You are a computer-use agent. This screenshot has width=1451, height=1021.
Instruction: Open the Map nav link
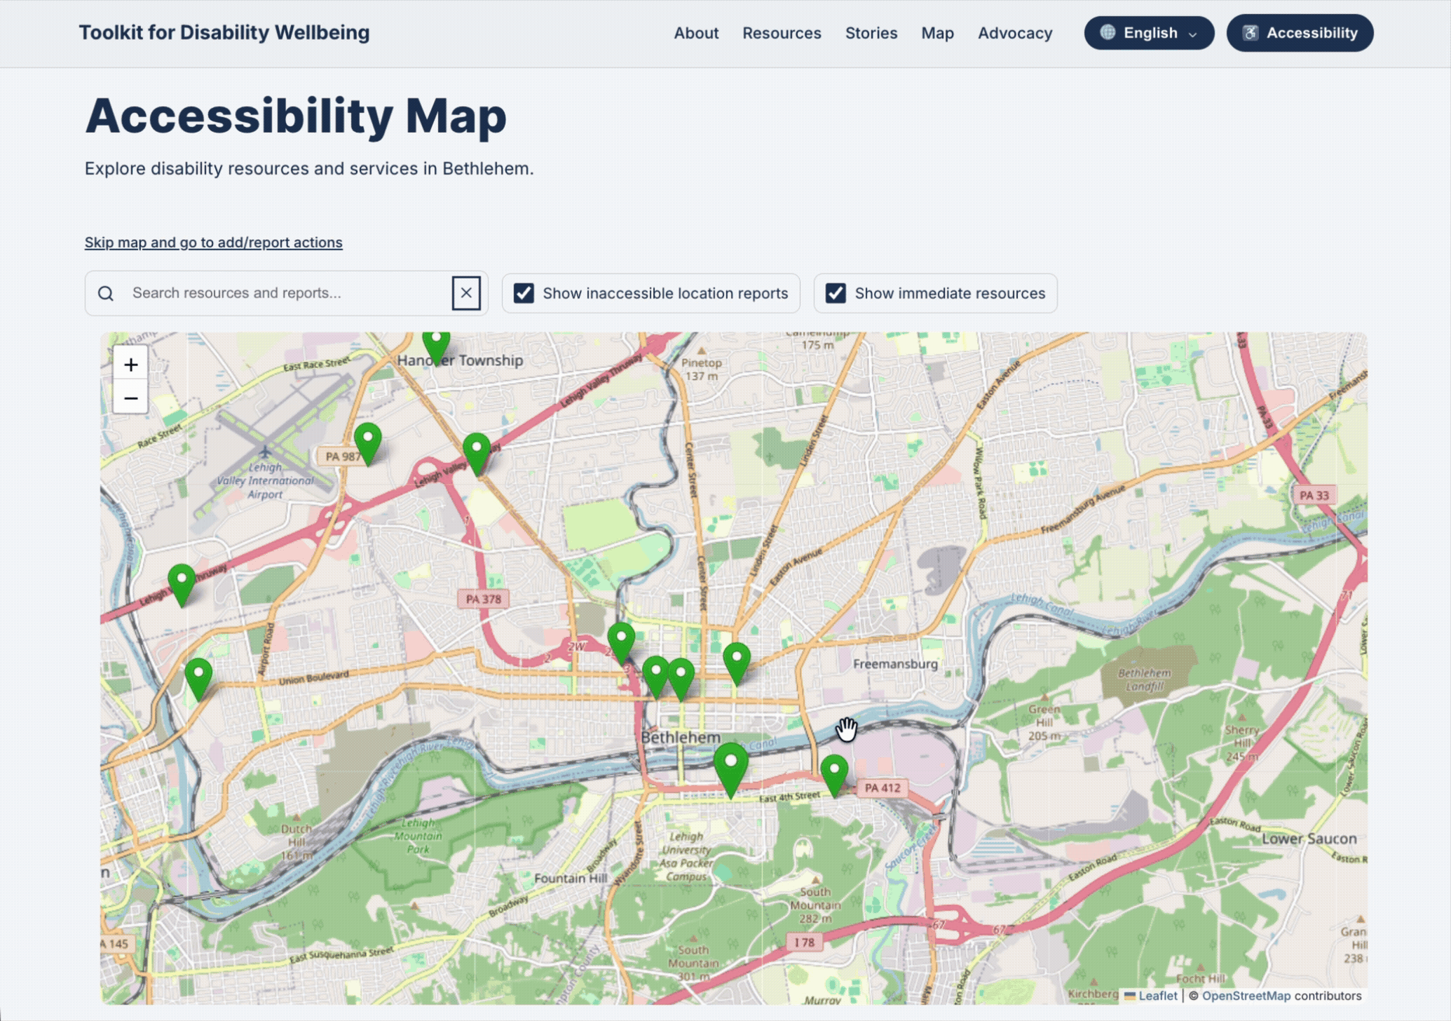pyautogui.click(x=937, y=33)
